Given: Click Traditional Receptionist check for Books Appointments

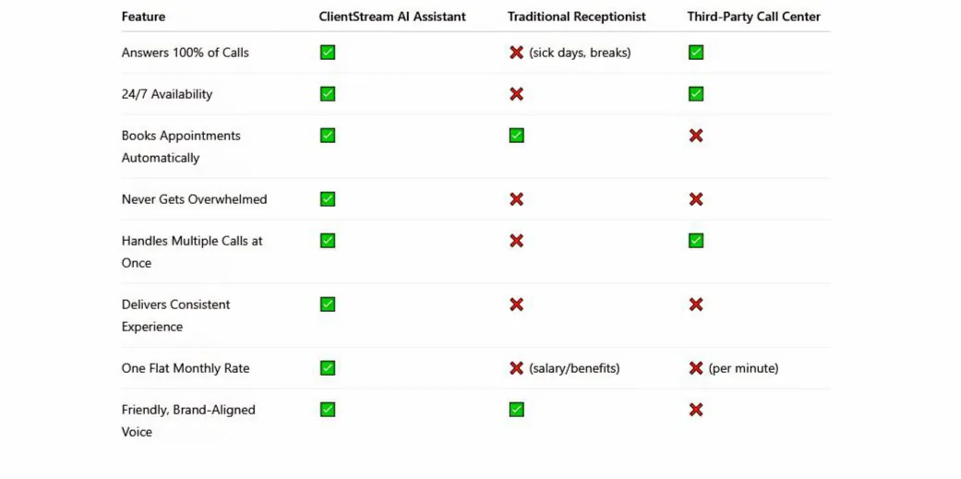Looking at the screenshot, I should 516,136.
